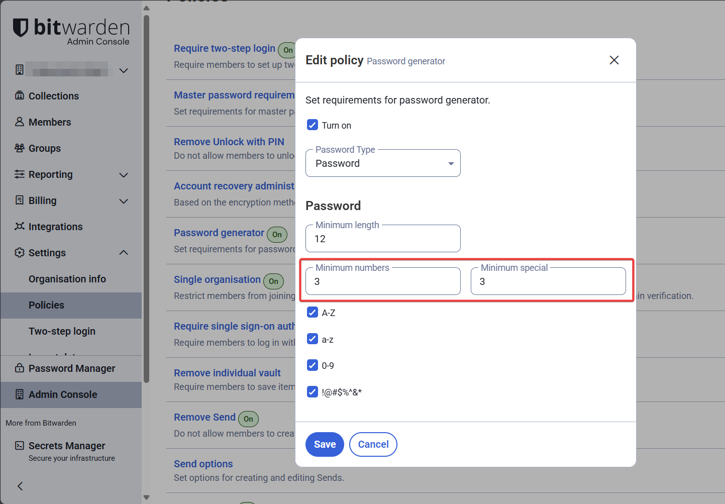
Task: Click the sidebar vertical scrollbar thumb
Action: click(146, 198)
